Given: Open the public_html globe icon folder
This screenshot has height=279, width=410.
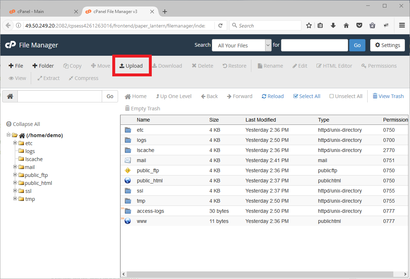Looking at the screenshot, I should tap(128, 181).
